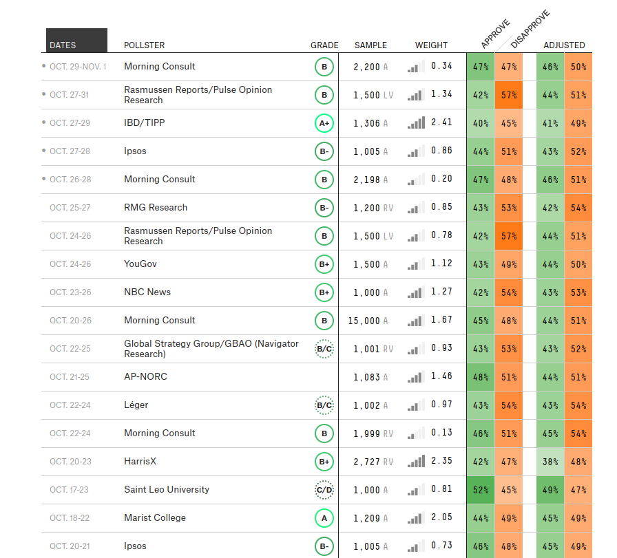This screenshot has width=617, height=558.
Task: Click sample size 1,209 A
Action: point(370,518)
